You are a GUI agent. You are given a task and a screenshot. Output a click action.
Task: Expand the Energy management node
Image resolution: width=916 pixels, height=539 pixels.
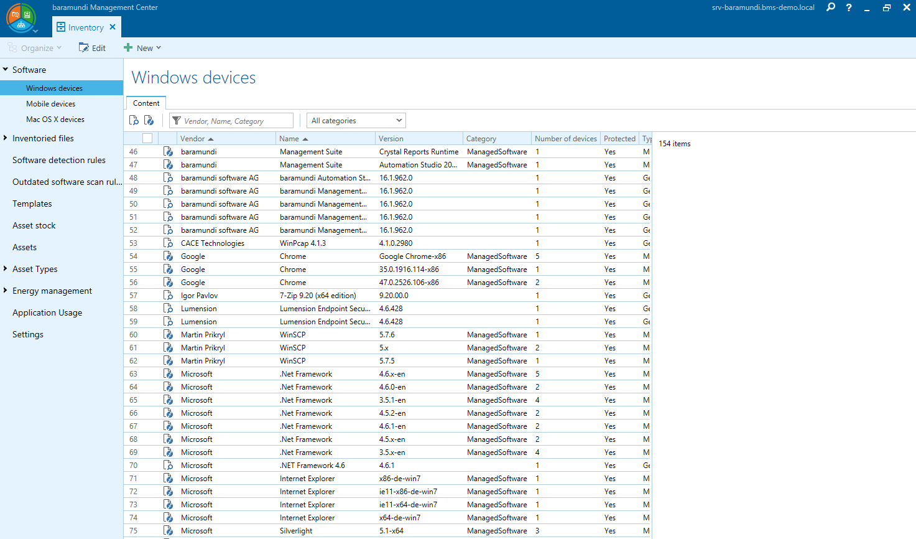(6, 291)
